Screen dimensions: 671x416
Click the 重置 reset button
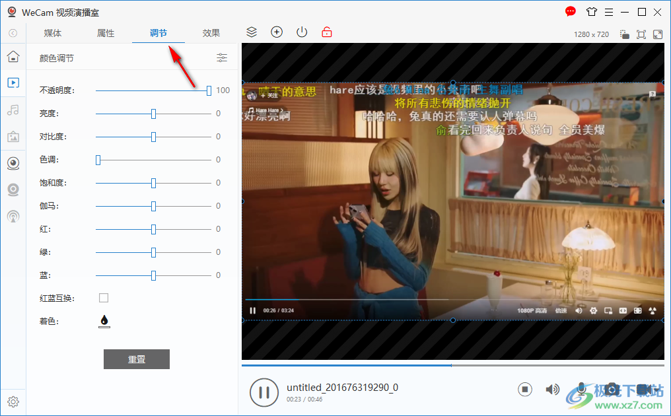tap(137, 359)
